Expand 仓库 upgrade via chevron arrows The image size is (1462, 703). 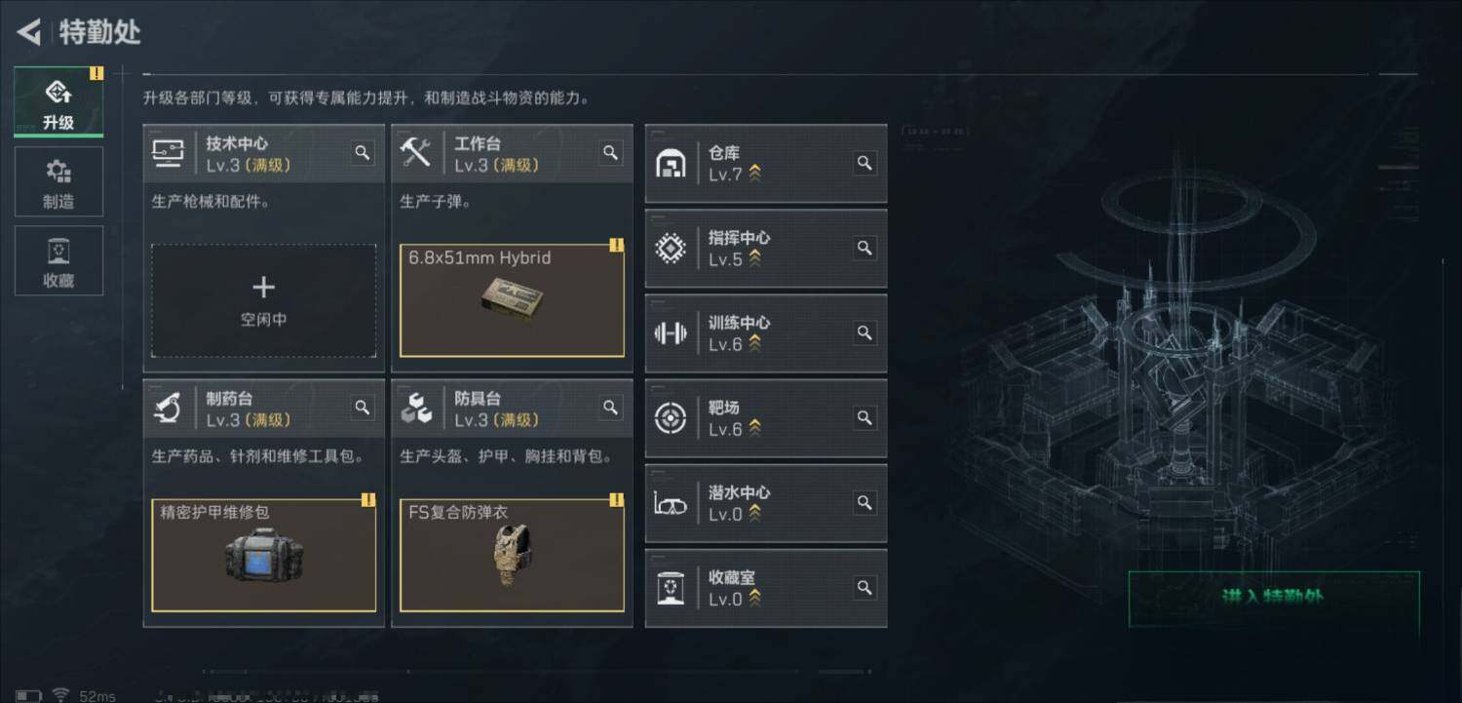(x=755, y=174)
